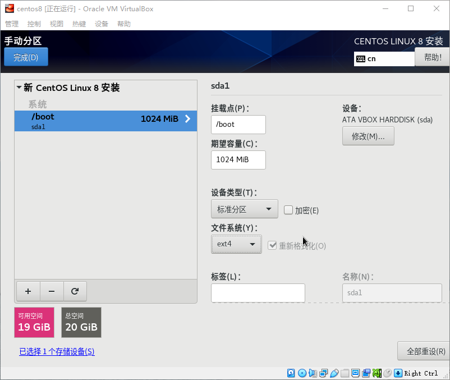Toggle the 重新格式化(O) reformat checkbox

click(272, 245)
